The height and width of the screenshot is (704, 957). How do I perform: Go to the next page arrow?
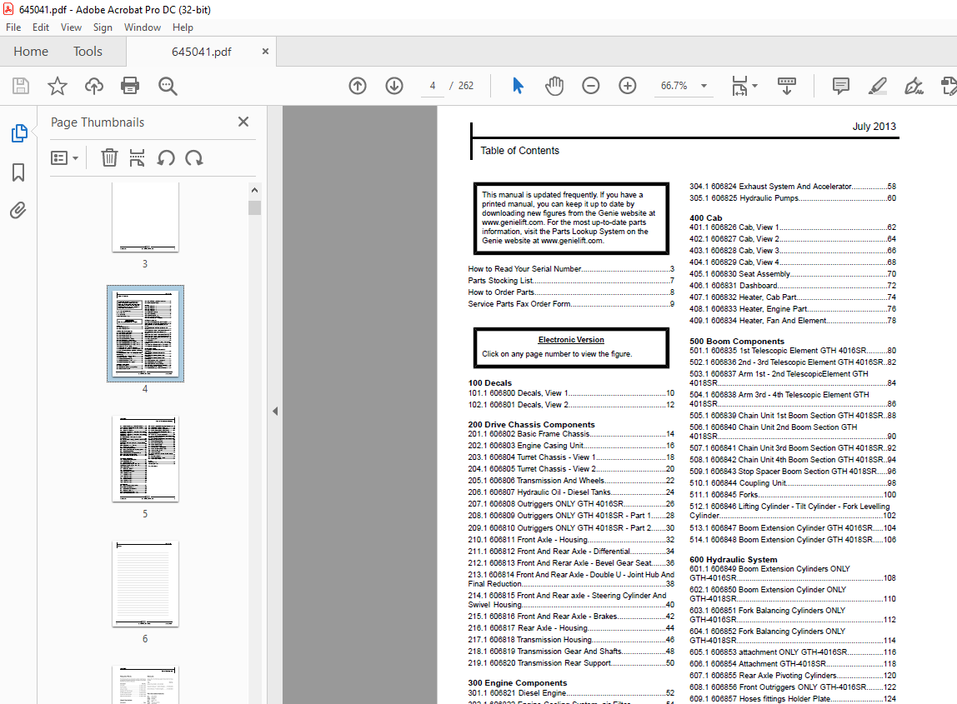[394, 86]
